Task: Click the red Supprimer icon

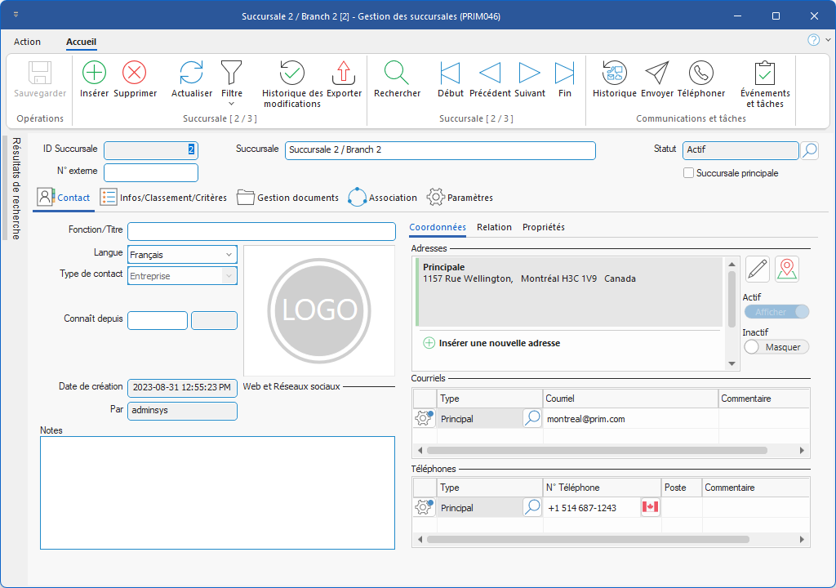Action: (x=134, y=73)
